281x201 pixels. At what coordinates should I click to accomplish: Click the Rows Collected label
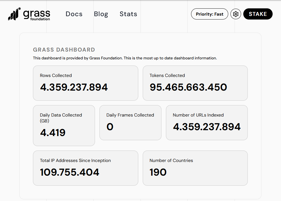pyautogui.click(x=56, y=76)
